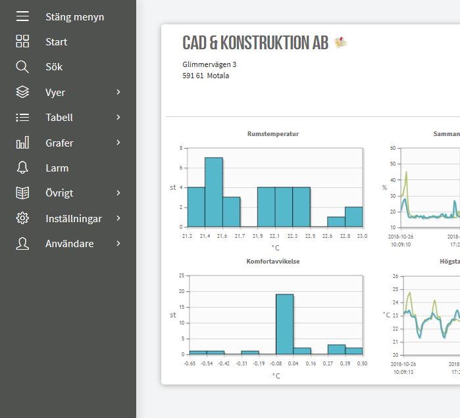Click the Användare person icon

[22, 243]
